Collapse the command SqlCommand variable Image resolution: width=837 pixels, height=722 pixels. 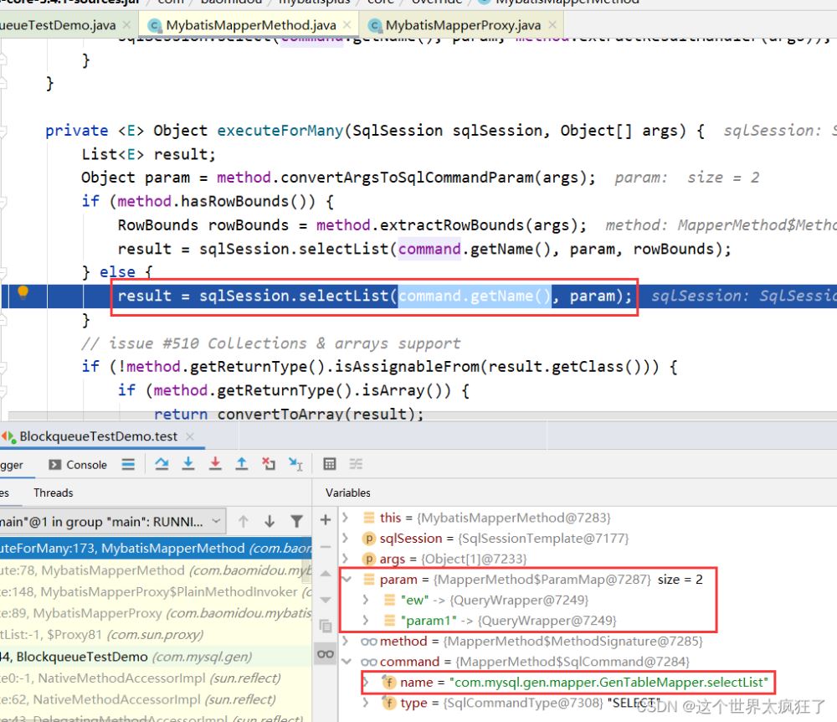pos(347,662)
